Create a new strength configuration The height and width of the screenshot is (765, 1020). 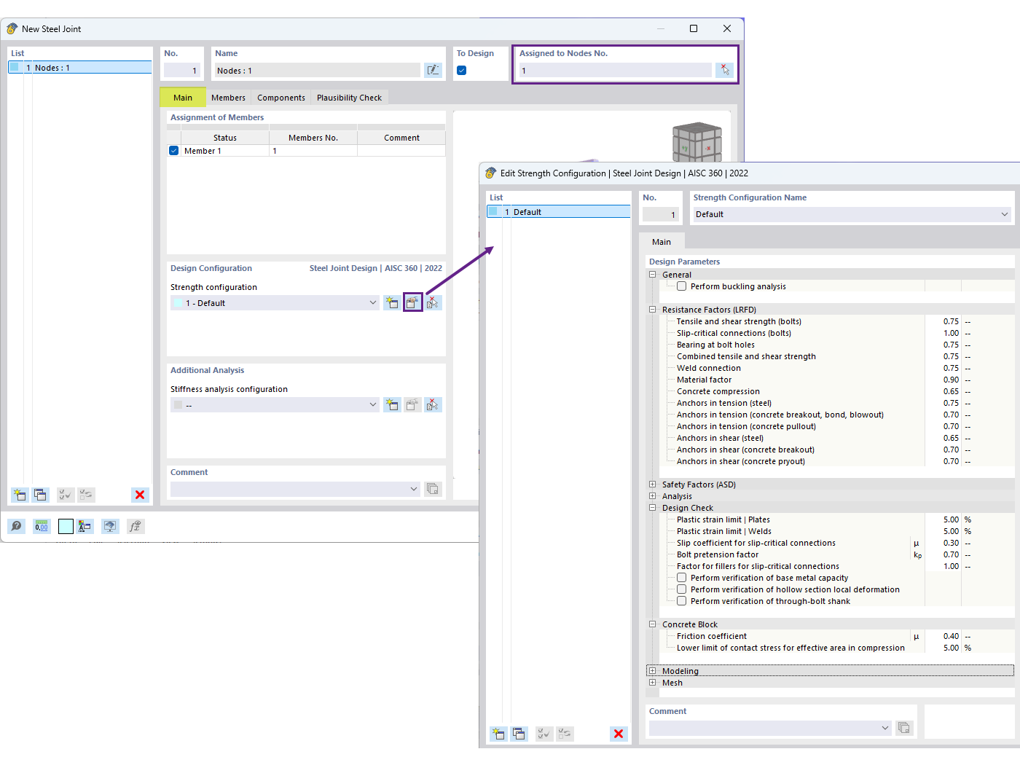[x=391, y=302]
